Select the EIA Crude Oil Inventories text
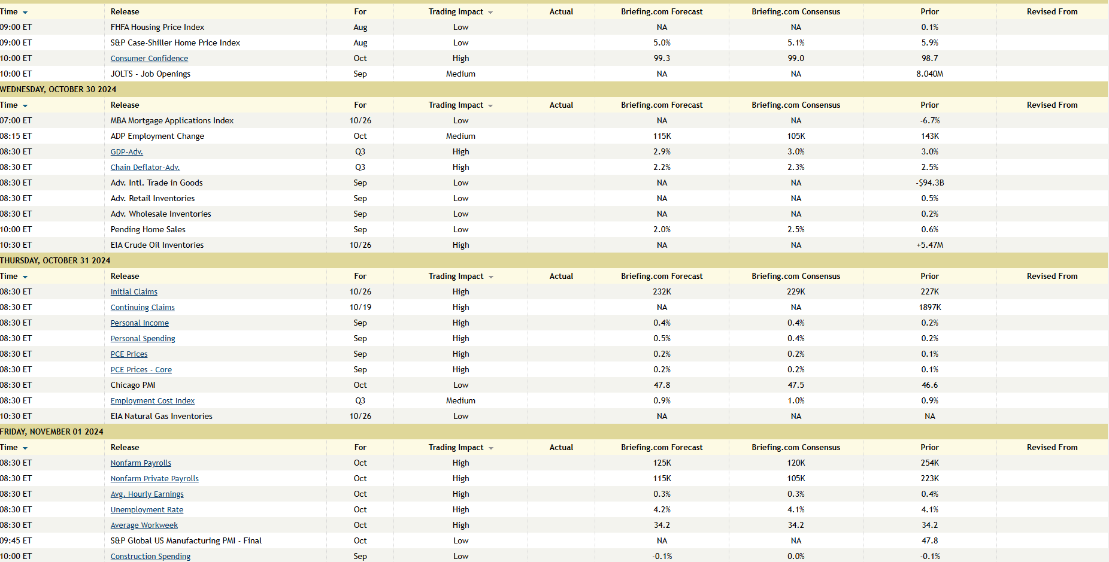Image resolution: width=1109 pixels, height=562 pixels. (157, 245)
